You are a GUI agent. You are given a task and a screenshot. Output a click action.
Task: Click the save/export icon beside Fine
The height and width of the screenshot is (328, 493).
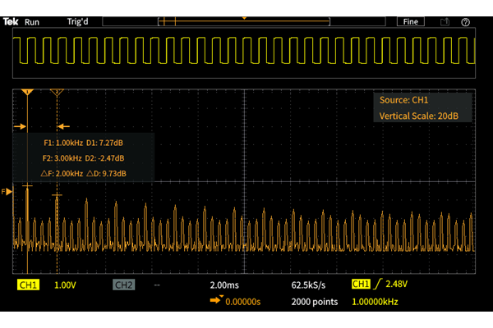coord(445,22)
